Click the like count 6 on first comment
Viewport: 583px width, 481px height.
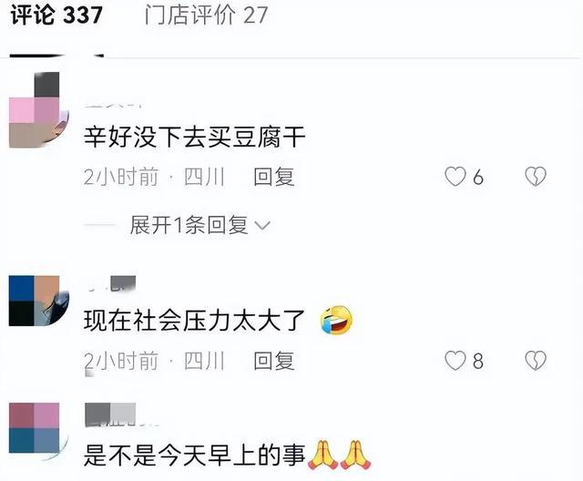[x=478, y=177]
